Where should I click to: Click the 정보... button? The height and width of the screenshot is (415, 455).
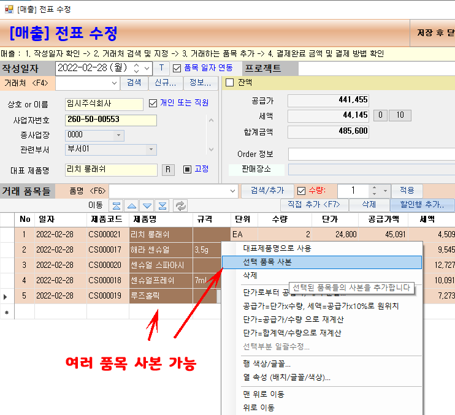(x=201, y=83)
